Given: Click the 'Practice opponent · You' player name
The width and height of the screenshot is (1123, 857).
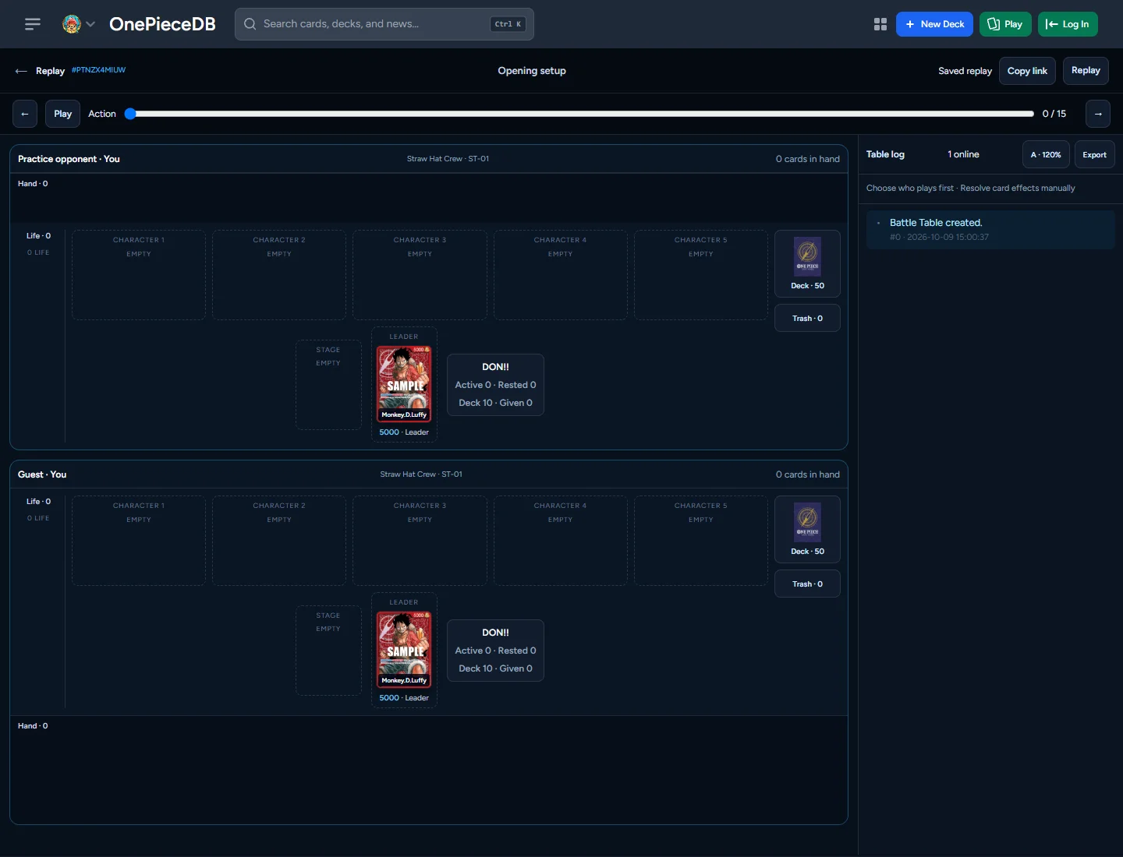Looking at the screenshot, I should pyautogui.click(x=69, y=159).
